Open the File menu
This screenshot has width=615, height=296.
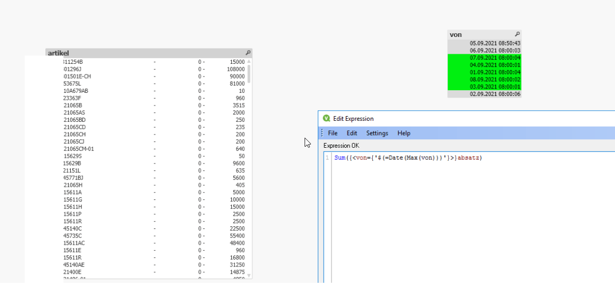333,133
